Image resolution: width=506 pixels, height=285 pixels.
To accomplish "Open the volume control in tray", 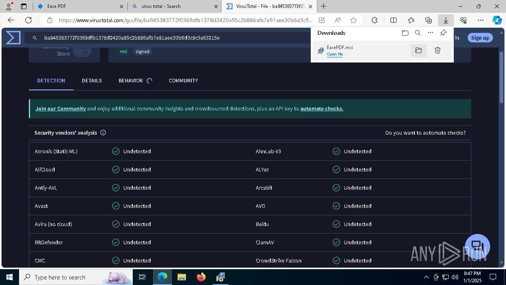I will click(455, 277).
